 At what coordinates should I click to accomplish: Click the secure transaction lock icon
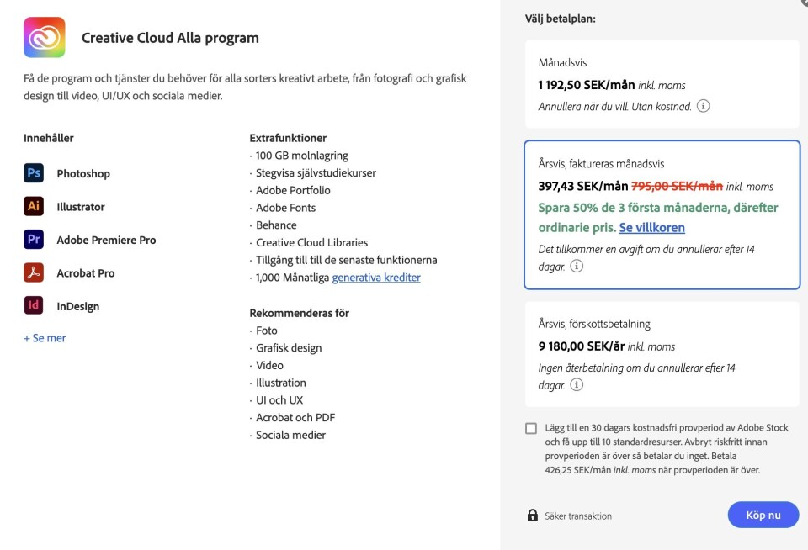coord(532,516)
